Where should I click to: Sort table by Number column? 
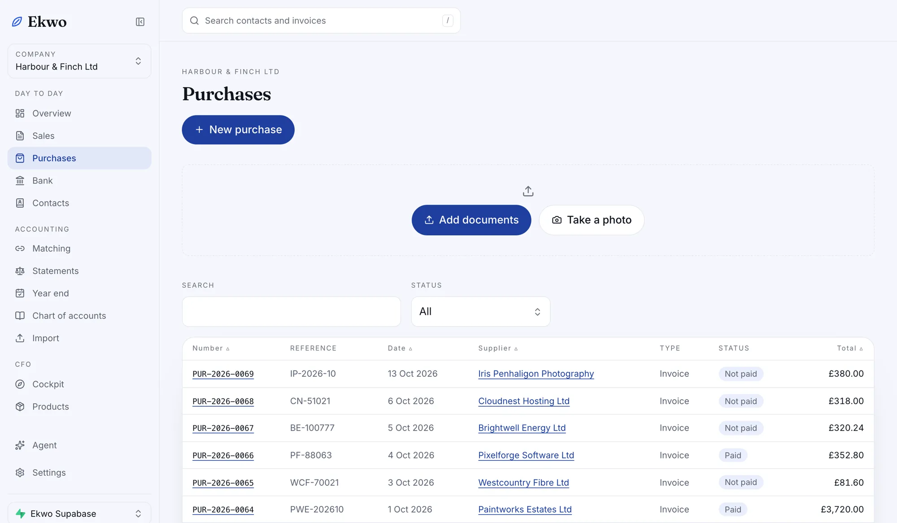[211, 348]
